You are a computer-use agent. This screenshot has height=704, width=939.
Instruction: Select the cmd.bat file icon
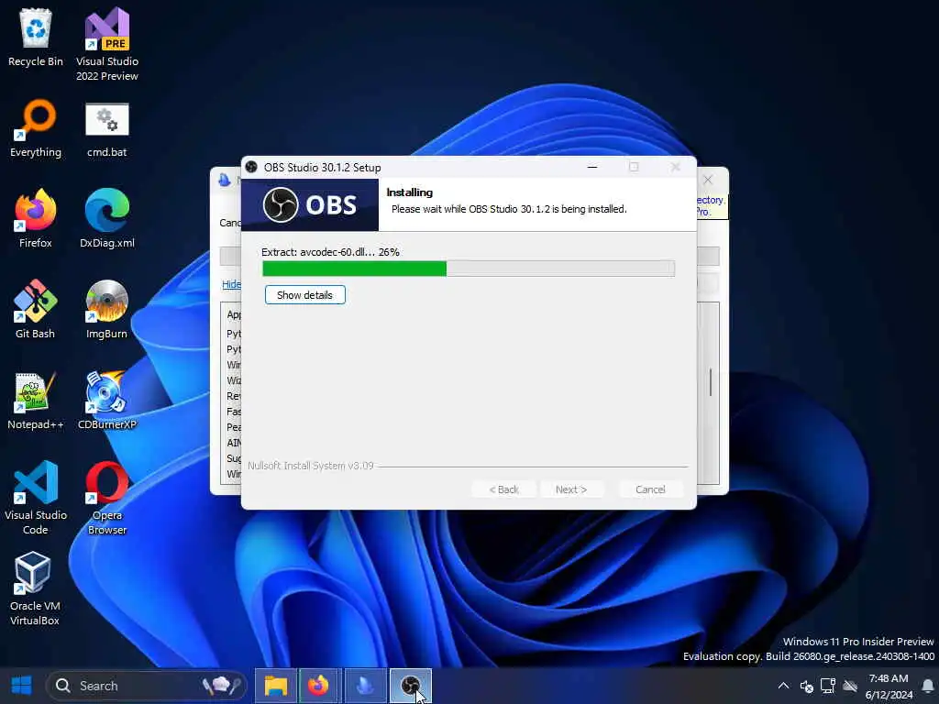107,128
